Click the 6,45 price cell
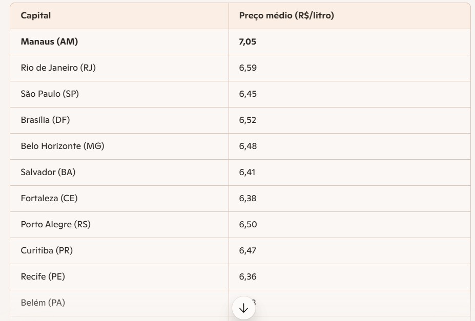This screenshot has height=321, width=475. 247,94
